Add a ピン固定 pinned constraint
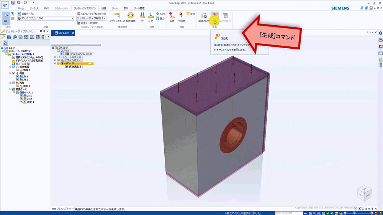383x215 pixels. (181, 18)
